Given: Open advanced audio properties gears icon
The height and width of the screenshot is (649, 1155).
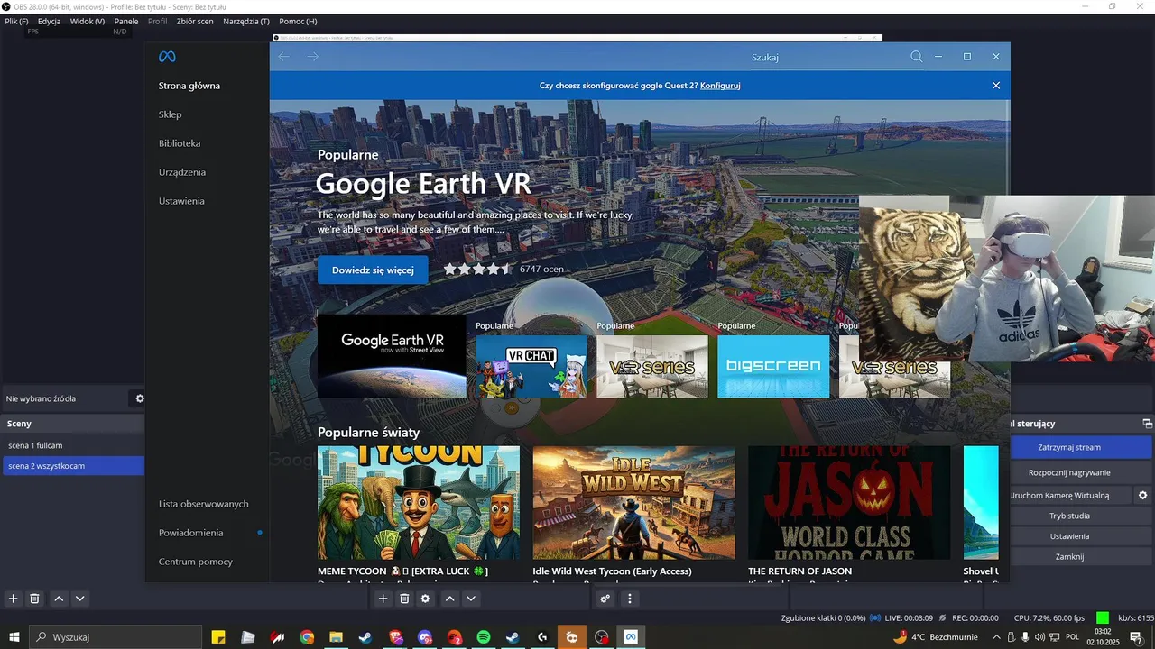Looking at the screenshot, I should point(605,599).
